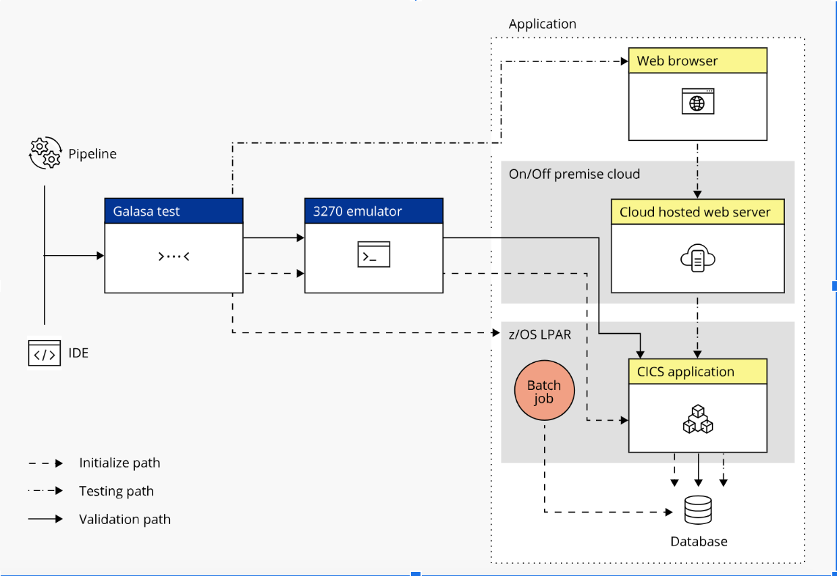Select the Batch job circle
Viewport: 837px width, 576px height.
click(x=544, y=391)
